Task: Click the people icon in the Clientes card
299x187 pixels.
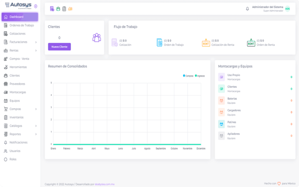Action: pyautogui.click(x=97, y=38)
